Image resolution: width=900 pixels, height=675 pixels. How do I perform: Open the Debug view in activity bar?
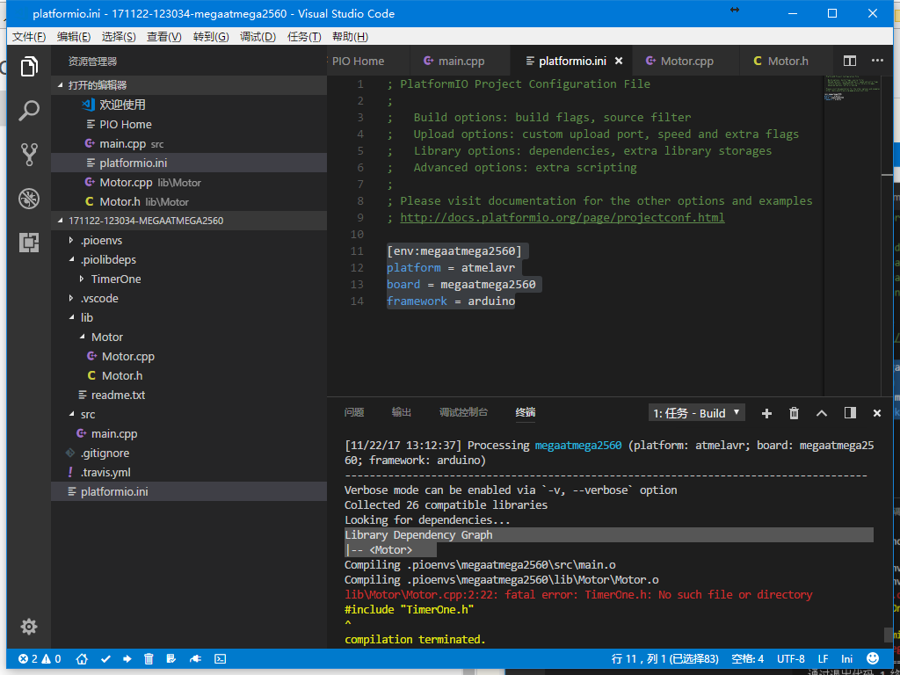[29, 200]
